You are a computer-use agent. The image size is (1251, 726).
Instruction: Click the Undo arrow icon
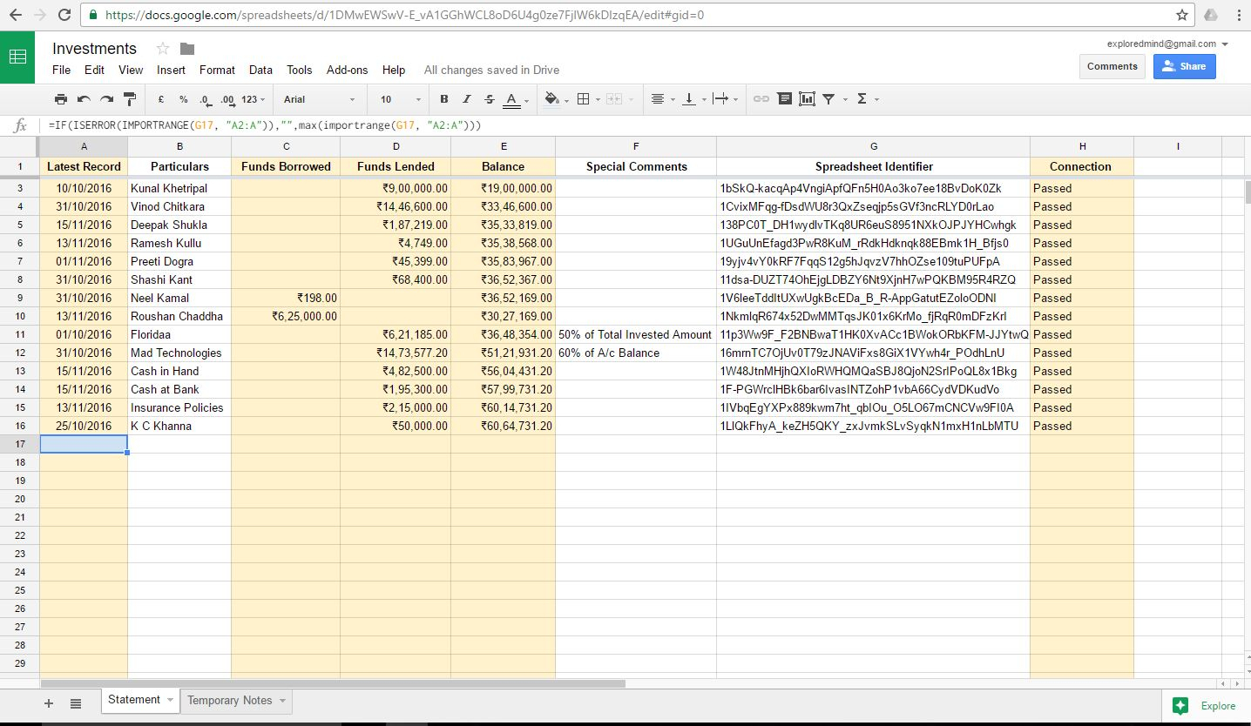point(84,99)
